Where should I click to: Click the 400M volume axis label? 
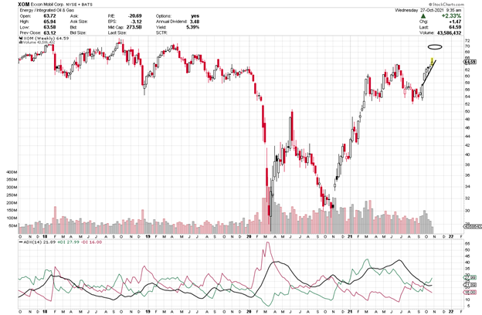(12, 172)
